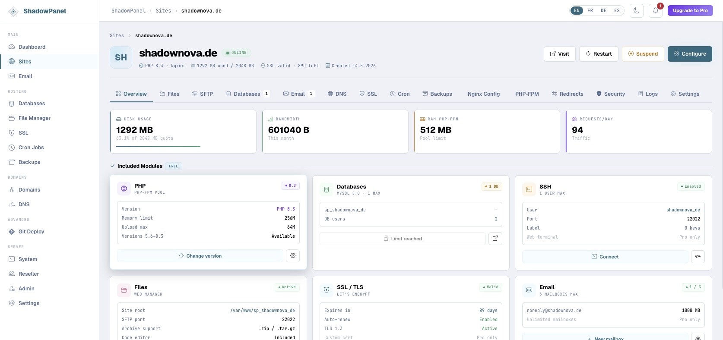Screen dimensions: 723x340
Task: Click the Cron Jobs clock icon in sidebar
Action: pyautogui.click(x=12, y=148)
